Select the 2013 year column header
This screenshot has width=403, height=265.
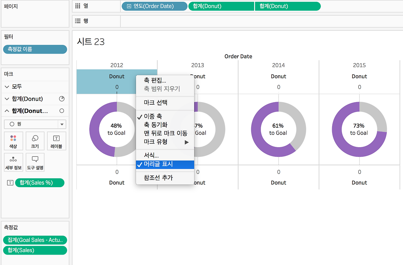pyautogui.click(x=198, y=65)
